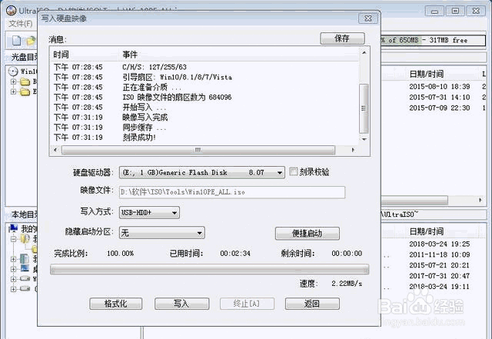This screenshot has height=339, width=492.
Task: Click the 保存 button
Action: 342,38
